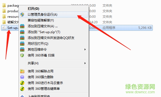Click the products folder icon
Image resolution: width=161 pixels, height=97 pixels.
[4, 11]
